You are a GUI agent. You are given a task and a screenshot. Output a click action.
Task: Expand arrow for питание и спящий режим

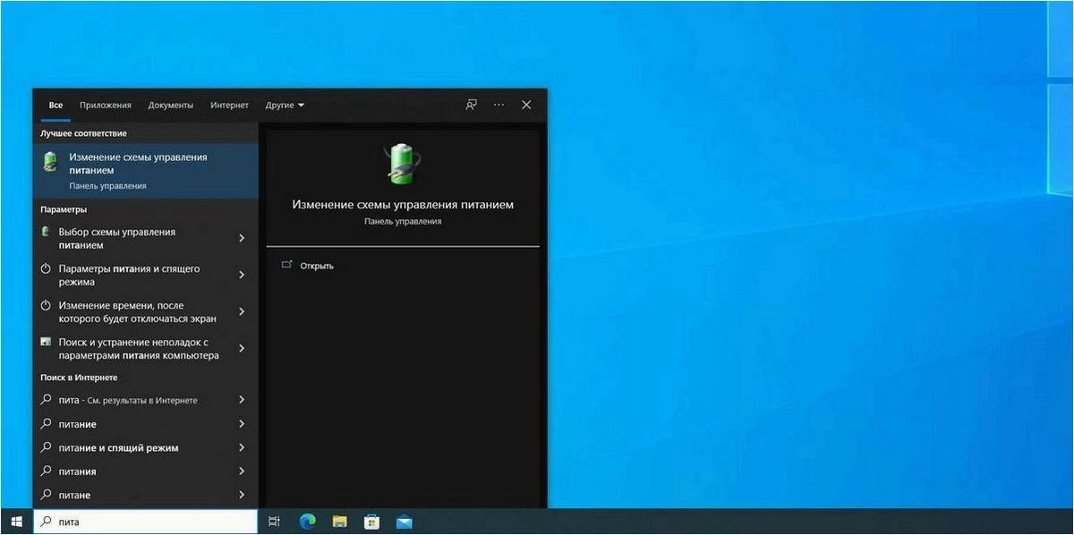[242, 447]
